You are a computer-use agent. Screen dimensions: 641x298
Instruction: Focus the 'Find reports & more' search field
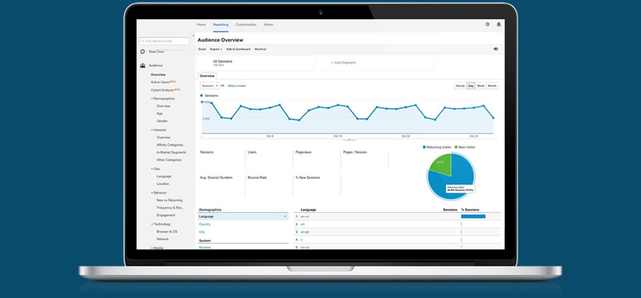[164, 41]
